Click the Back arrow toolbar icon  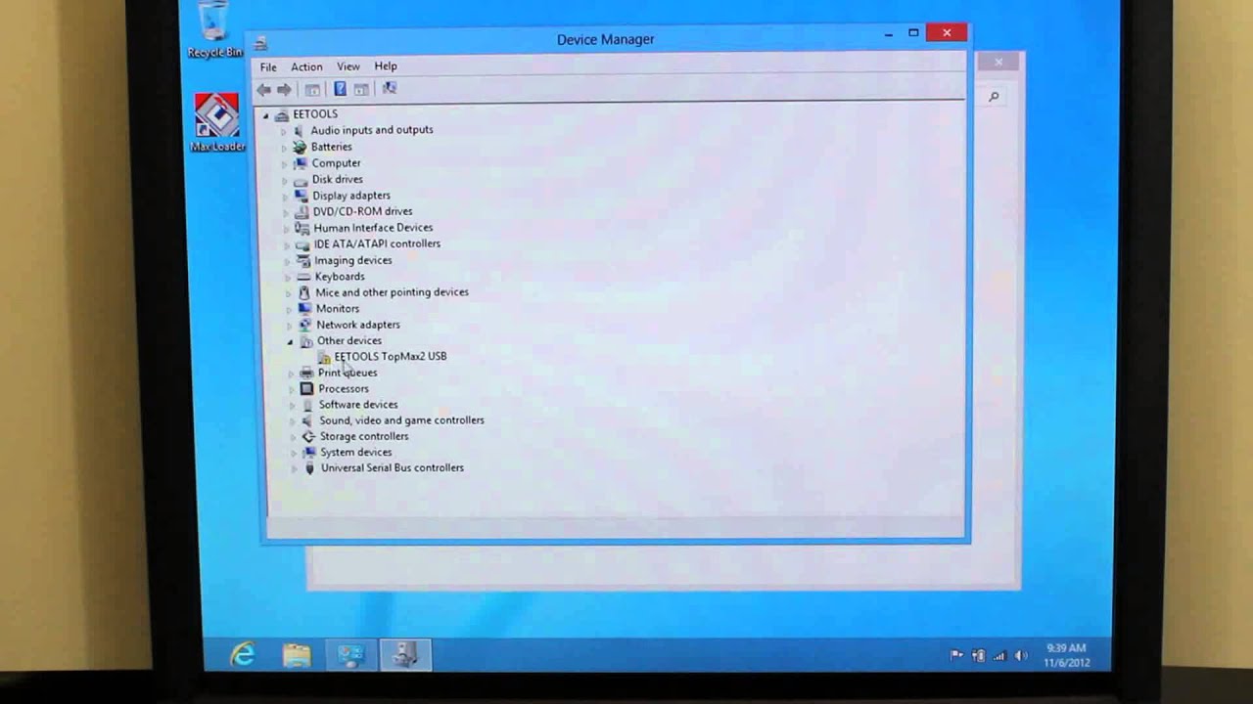(263, 89)
